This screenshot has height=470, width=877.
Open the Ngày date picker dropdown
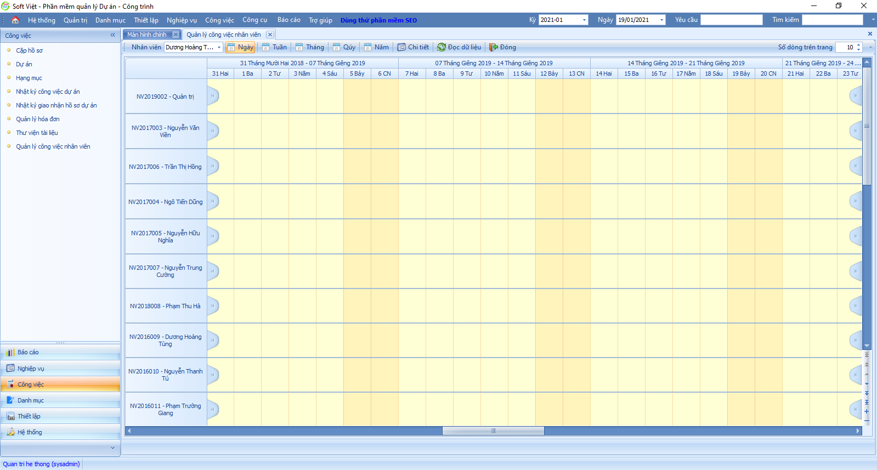pos(661,20)
